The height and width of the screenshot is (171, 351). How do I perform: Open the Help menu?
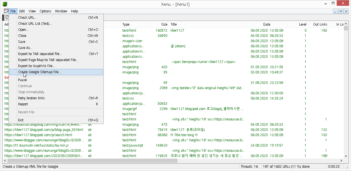(75, 11)
